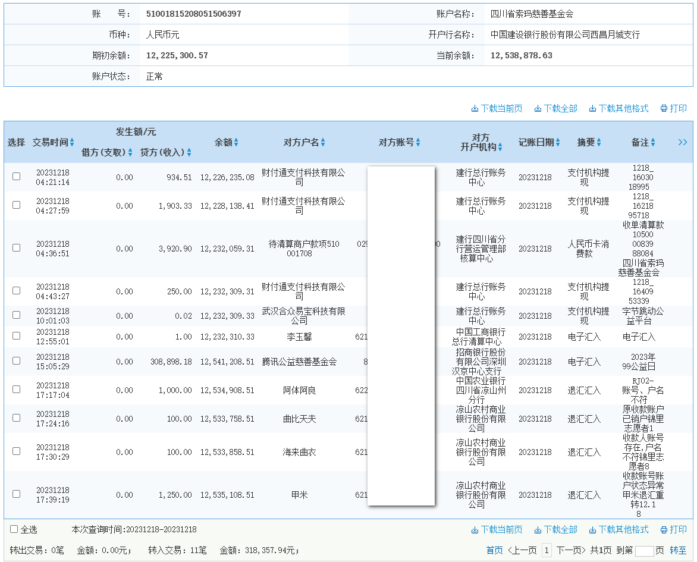Sort by 对方开户机构 column arrows
Screen dimensions: 697x562
click(x=500, y=147)
